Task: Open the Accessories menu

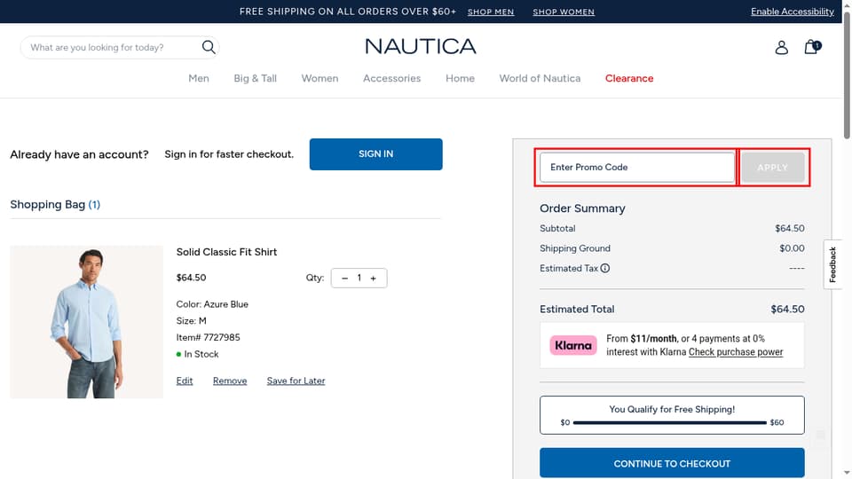Action: pyautogui.click(x=391, y=78)
